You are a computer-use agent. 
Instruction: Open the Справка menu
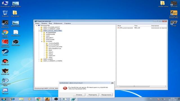(67, 23)
